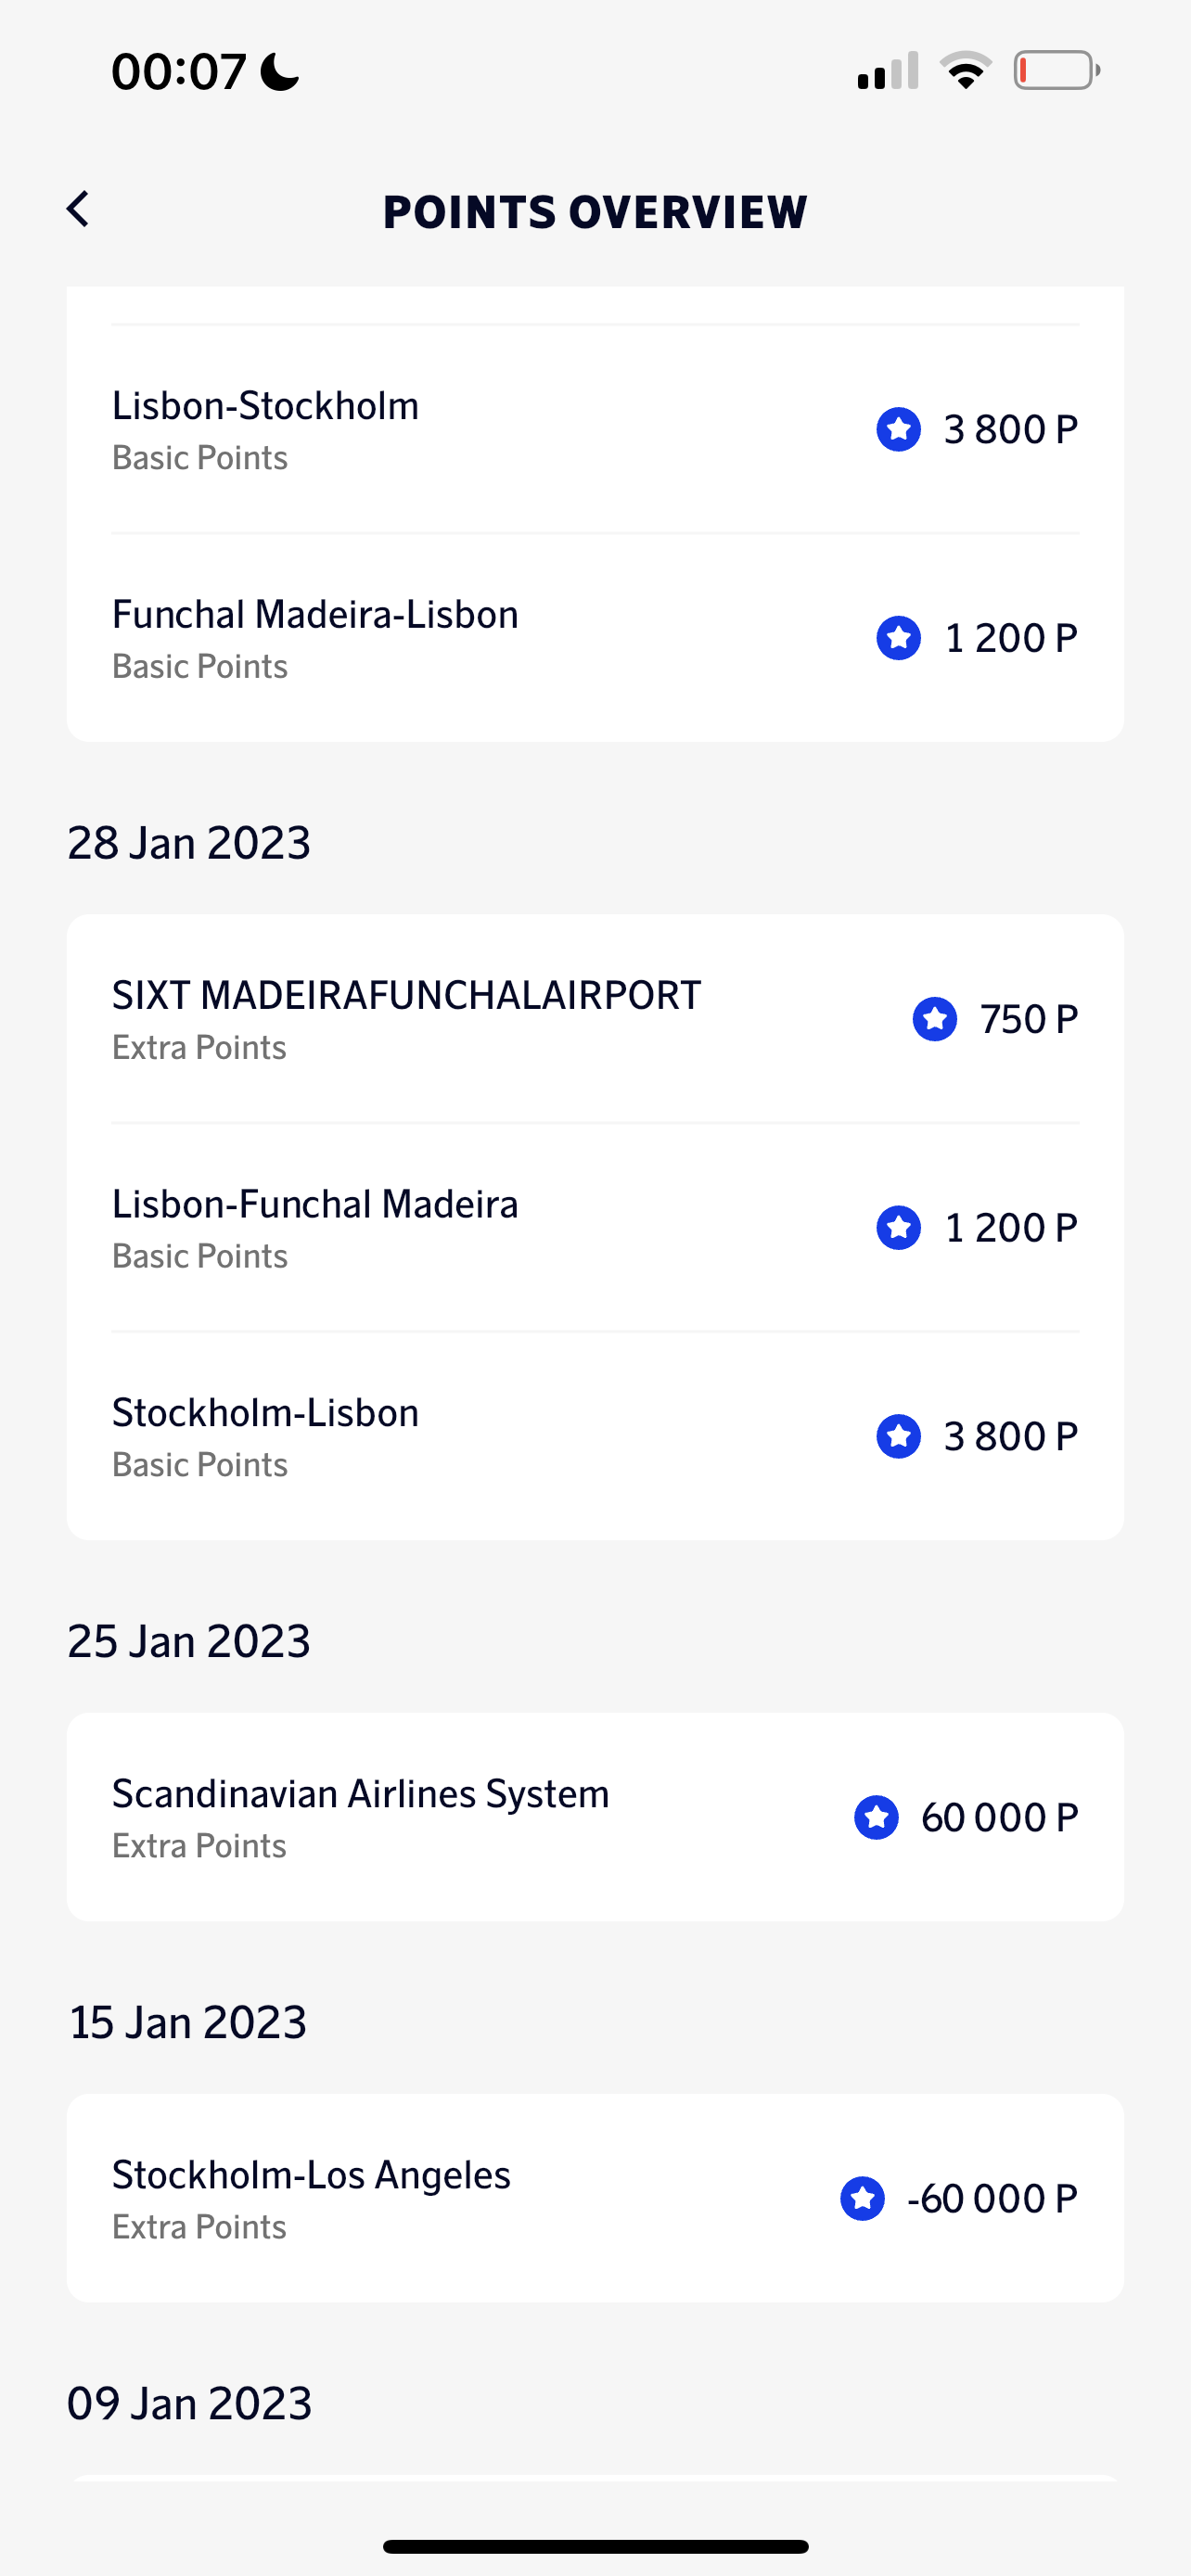Tap the 28 Jan 2023 date header
The width and height of the screenshot is (1191, 2576).
pyautogui.click(x=189, y=843)
